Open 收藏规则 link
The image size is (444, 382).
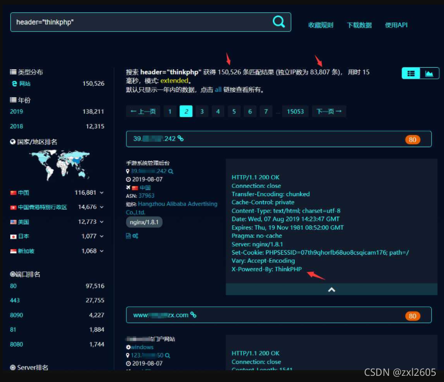click(320, 25)
